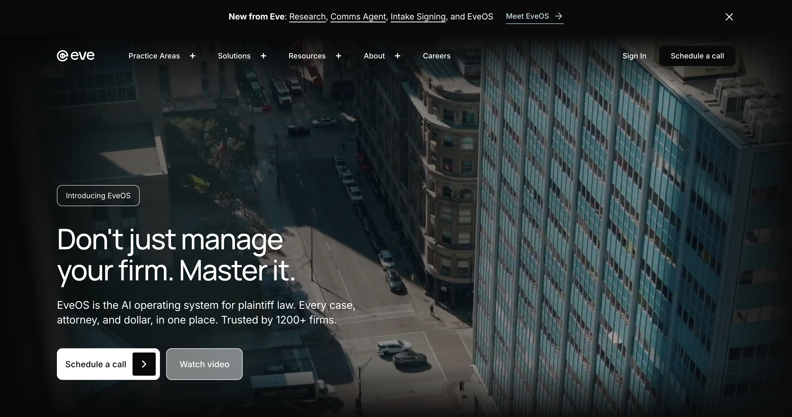792x417 pixels.
Task: Click the Sign In link
Action: (634, 56)
